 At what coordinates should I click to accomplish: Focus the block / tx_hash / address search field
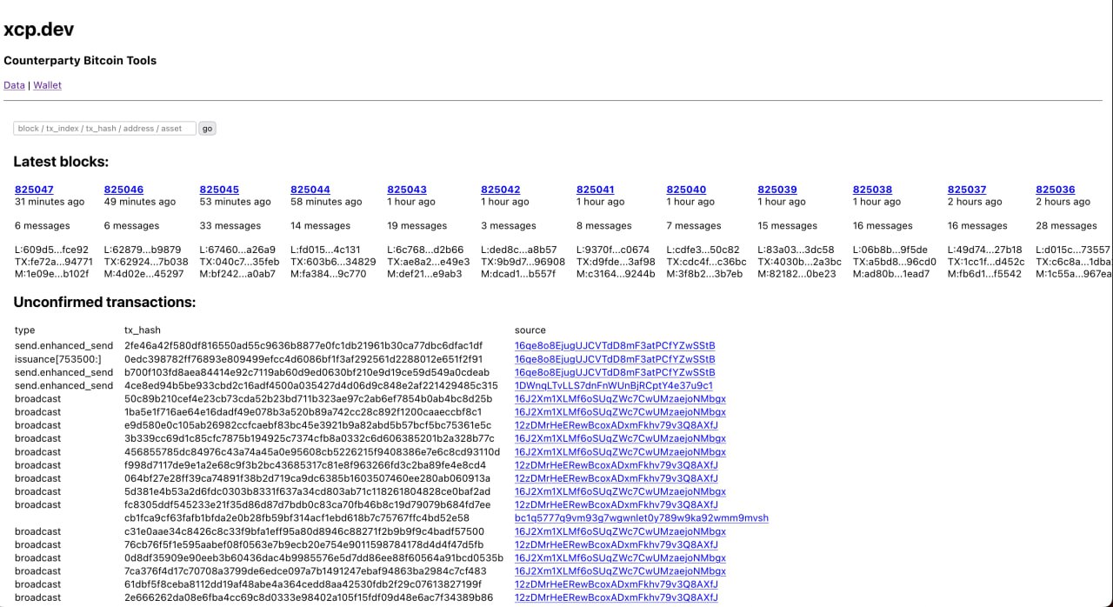[104, 129]
